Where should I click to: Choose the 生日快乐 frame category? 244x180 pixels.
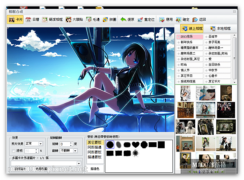[218, 65]
